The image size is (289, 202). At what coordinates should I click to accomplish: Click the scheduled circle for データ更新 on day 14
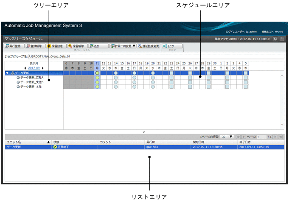pos(116,73)
